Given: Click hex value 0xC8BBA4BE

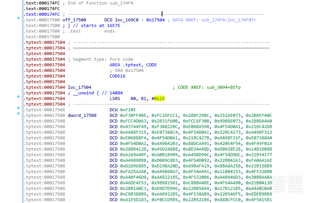Looking at the screenshot, I should tap(196, 183).
